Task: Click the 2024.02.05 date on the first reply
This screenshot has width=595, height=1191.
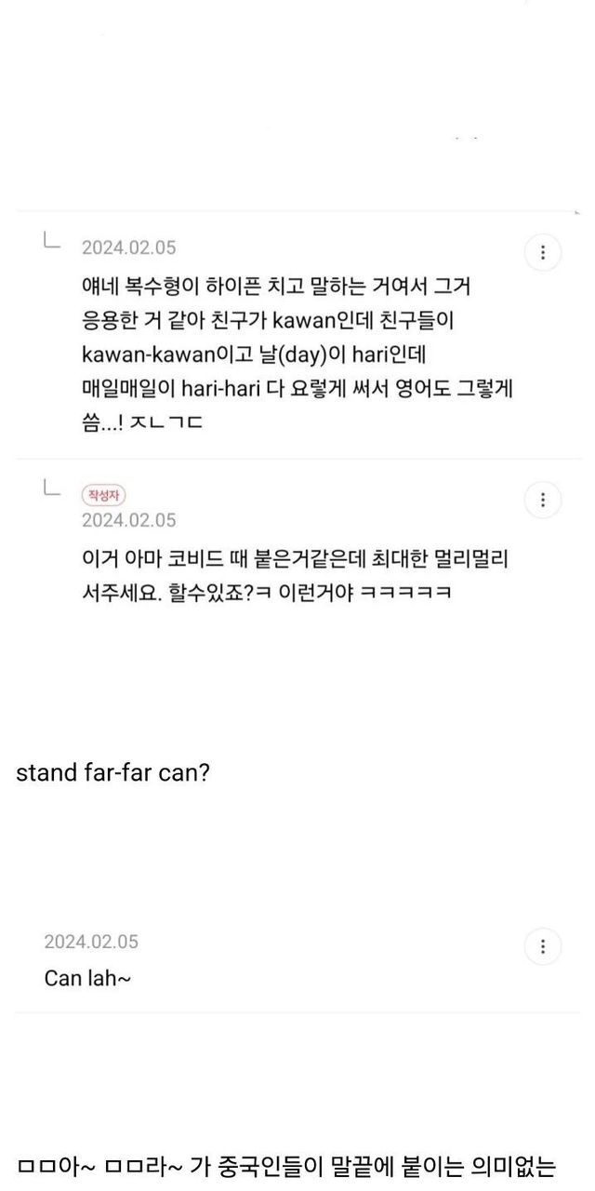Action: [128, 248]
